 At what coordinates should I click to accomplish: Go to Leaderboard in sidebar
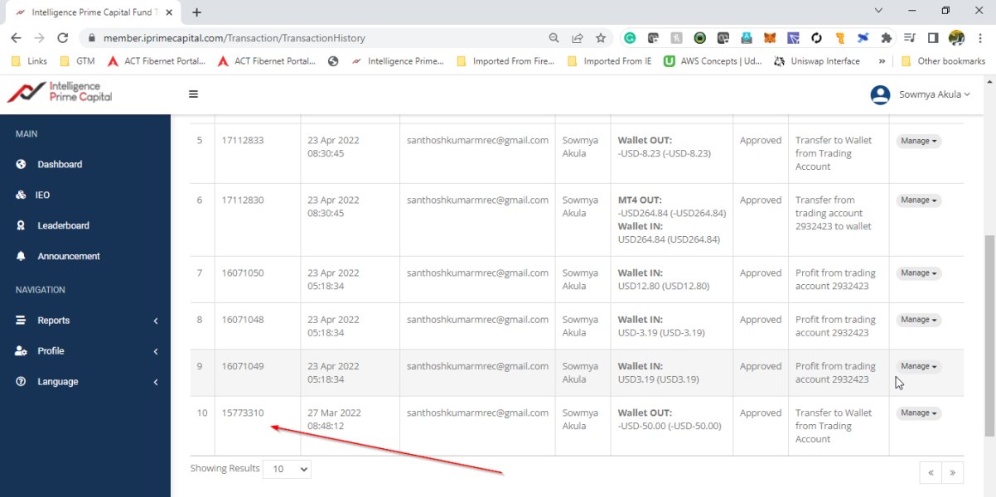63,226
